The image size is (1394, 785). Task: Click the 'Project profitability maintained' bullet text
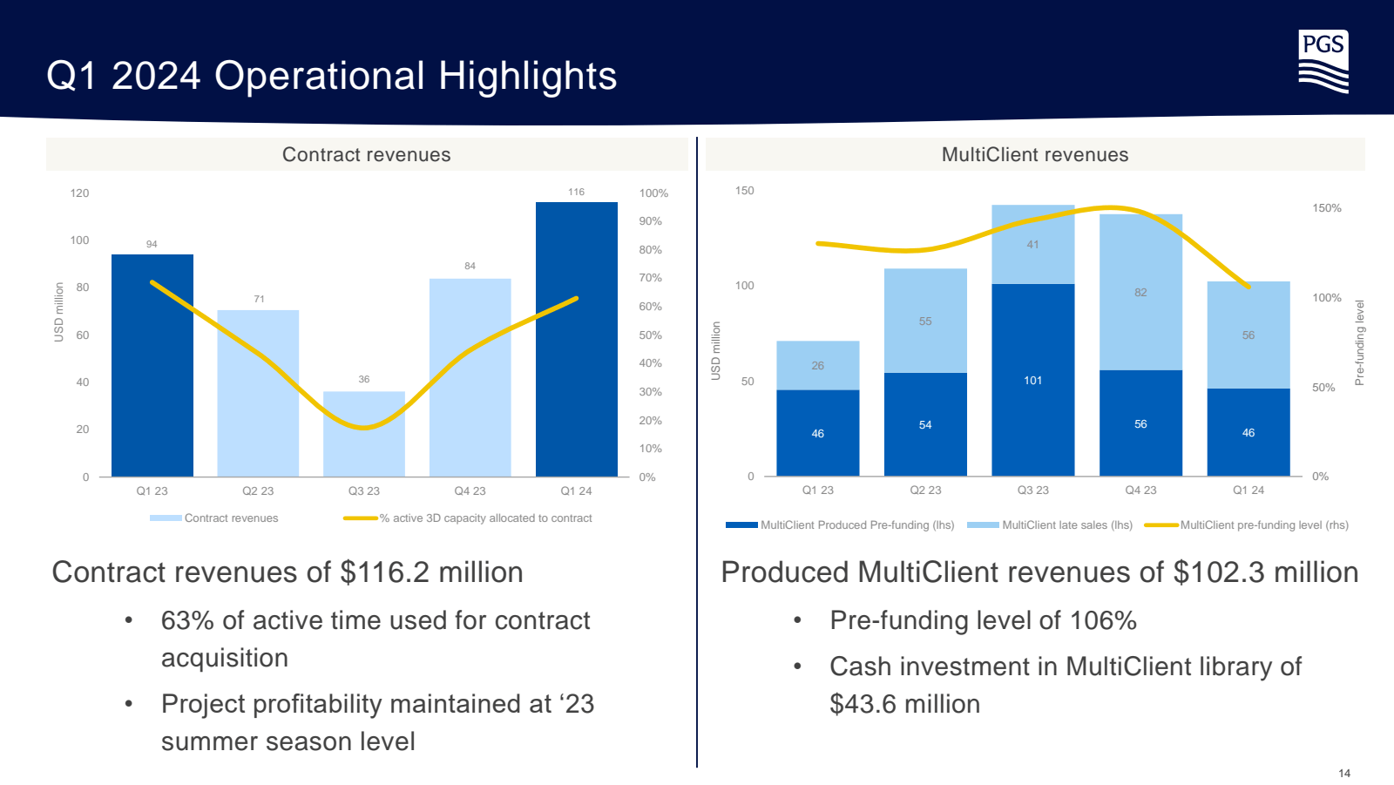click(377, 722)
